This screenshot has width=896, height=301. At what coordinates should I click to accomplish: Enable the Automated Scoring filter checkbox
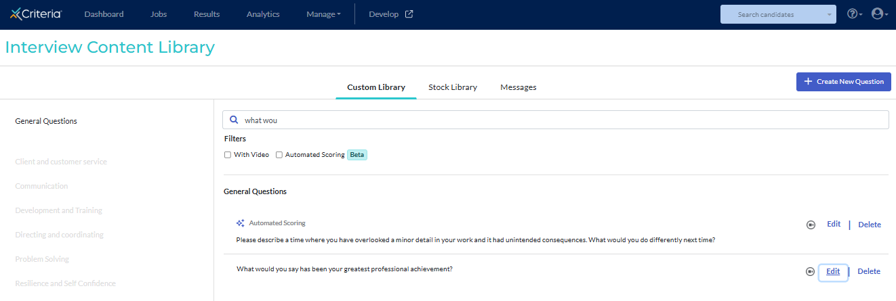point(279,155)
